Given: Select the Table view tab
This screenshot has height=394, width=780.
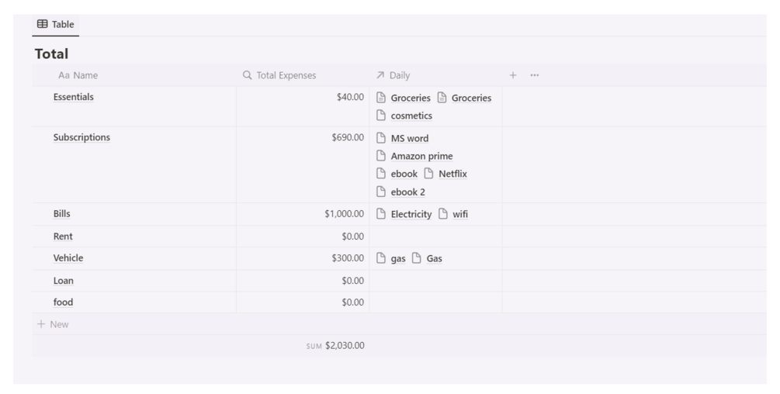Looking at the screenshot, I should click(x=55, y=25).
